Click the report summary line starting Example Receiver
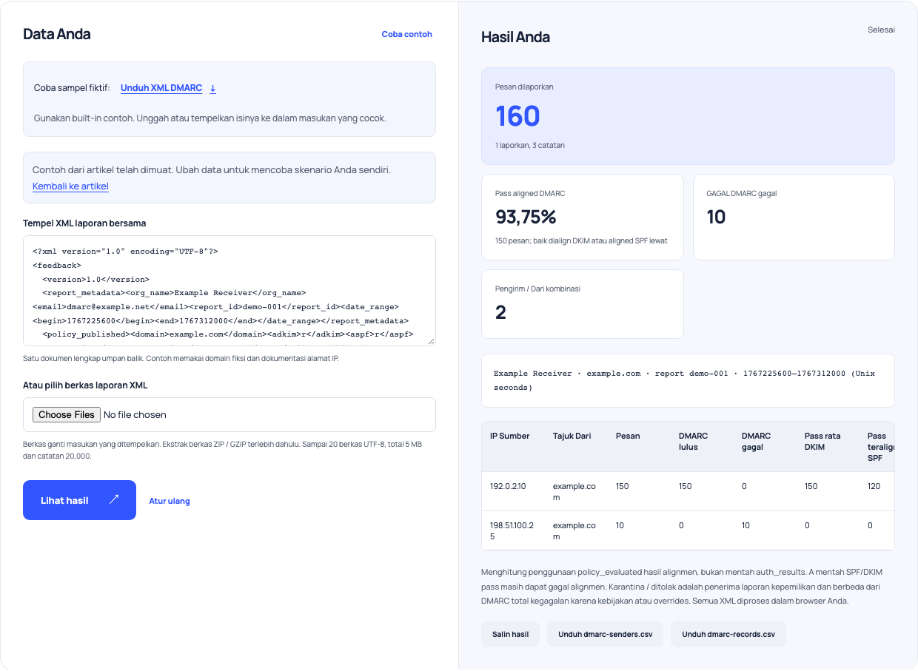 point(688,380)
